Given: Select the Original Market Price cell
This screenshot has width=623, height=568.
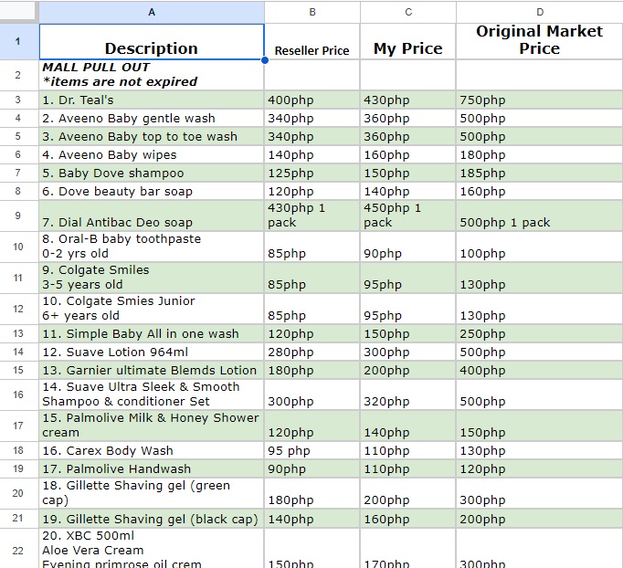Looking at the screenshot, I should pyautogui.click(x=539, y=41).
